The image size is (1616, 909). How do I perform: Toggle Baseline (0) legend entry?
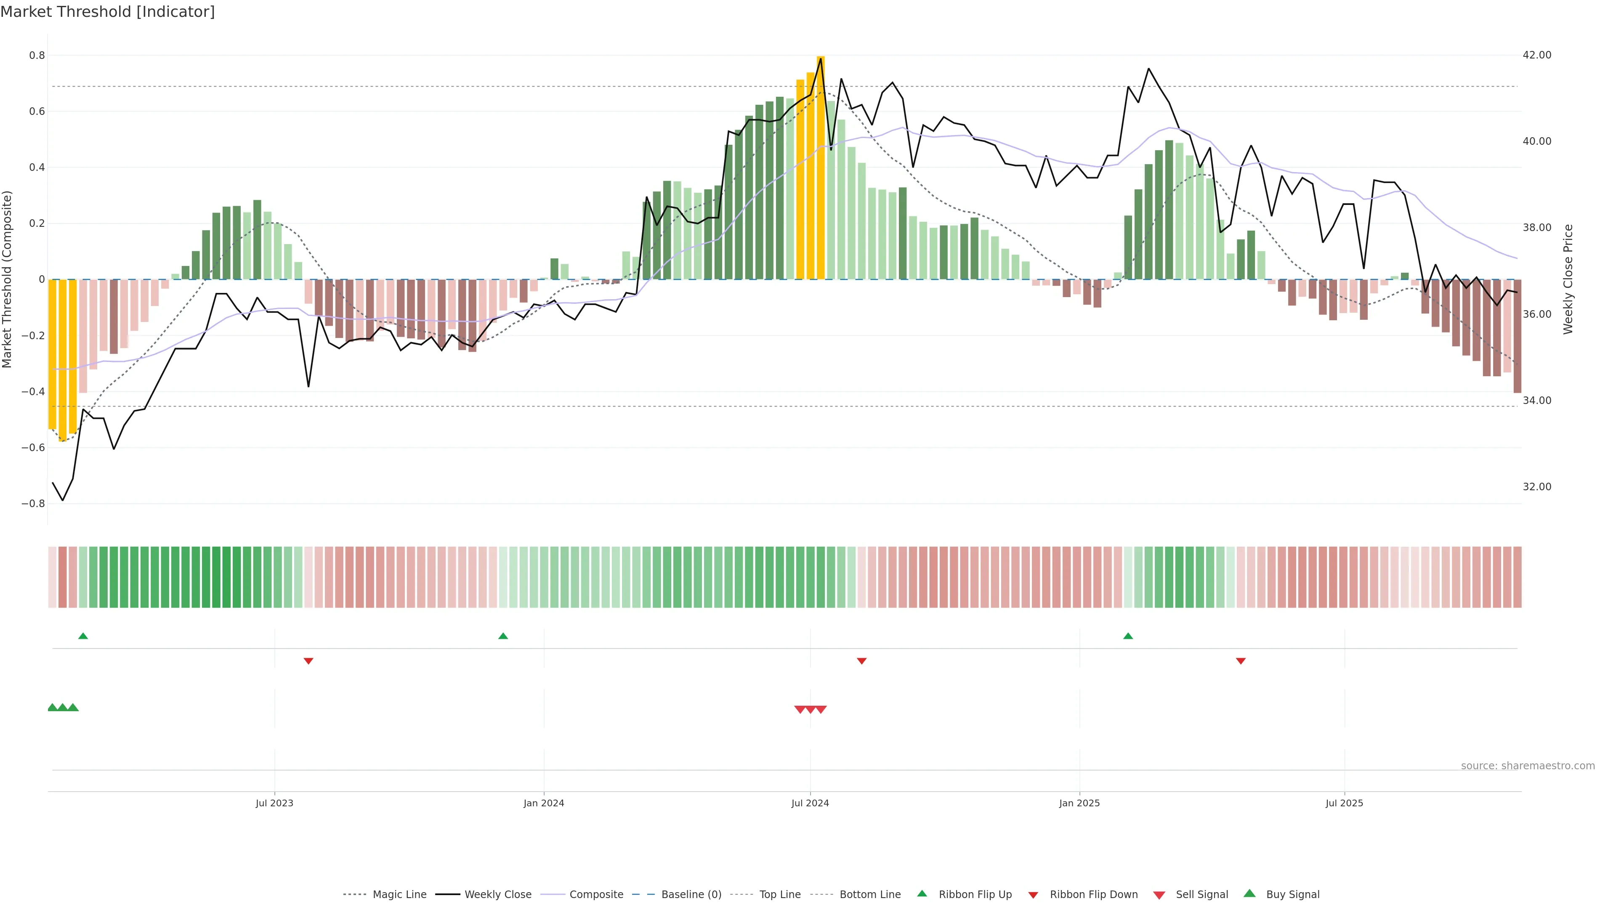click(x=691, y=895)
